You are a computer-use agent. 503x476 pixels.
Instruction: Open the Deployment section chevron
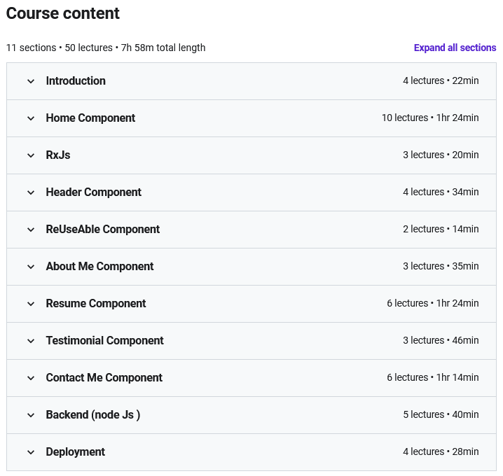(x=31, y=452)
